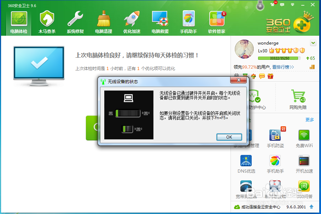Click the 360安全卫士 logo with crown
This screenshot has width=321, height=214.
[x=290, y=23]
